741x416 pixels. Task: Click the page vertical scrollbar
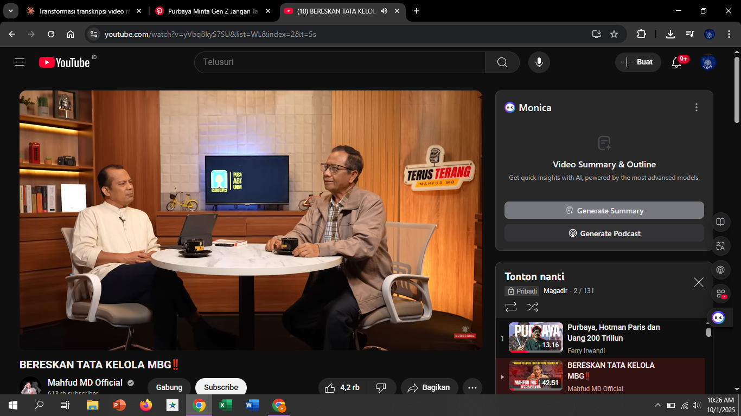[x=737, y=89]
